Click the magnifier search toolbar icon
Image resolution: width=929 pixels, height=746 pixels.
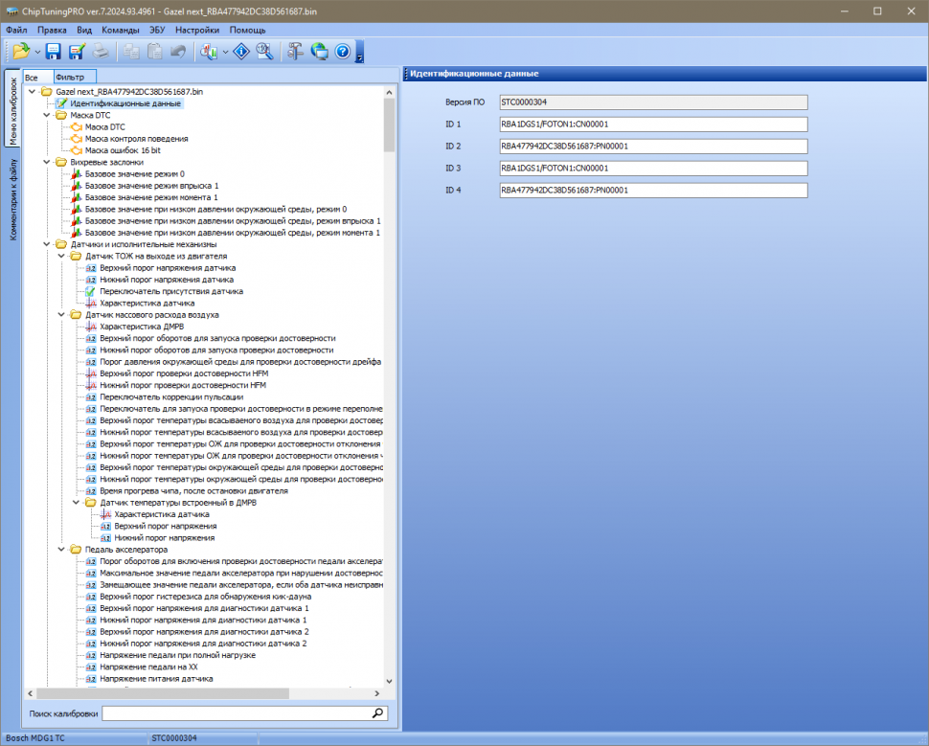point(264,52)
